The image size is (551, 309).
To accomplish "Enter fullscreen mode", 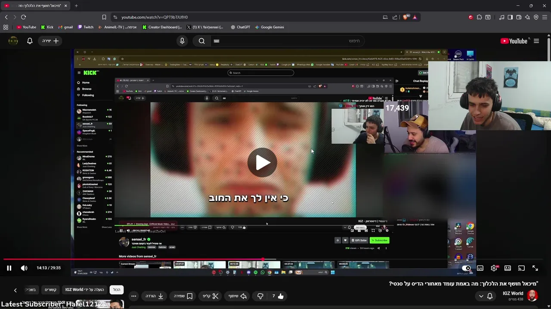I will [535, 268].
